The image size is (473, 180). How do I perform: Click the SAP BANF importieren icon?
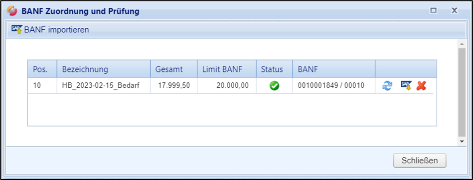17,29
